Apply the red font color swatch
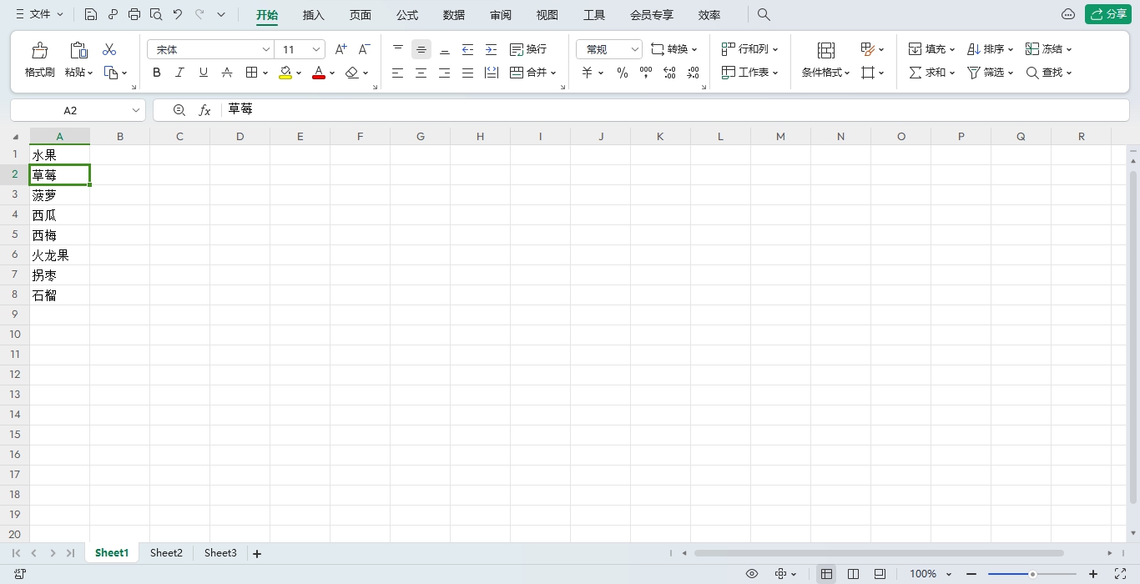 pos(318,73)
